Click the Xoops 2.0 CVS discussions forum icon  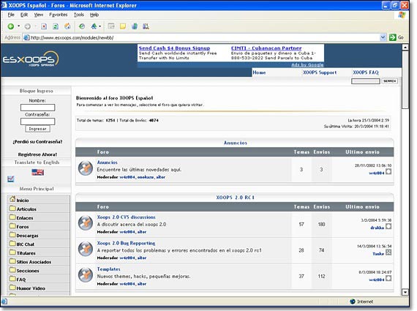tap(86, 223)
